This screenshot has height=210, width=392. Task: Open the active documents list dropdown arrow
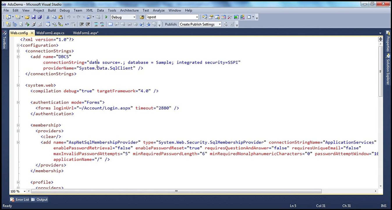coord(380,33)
